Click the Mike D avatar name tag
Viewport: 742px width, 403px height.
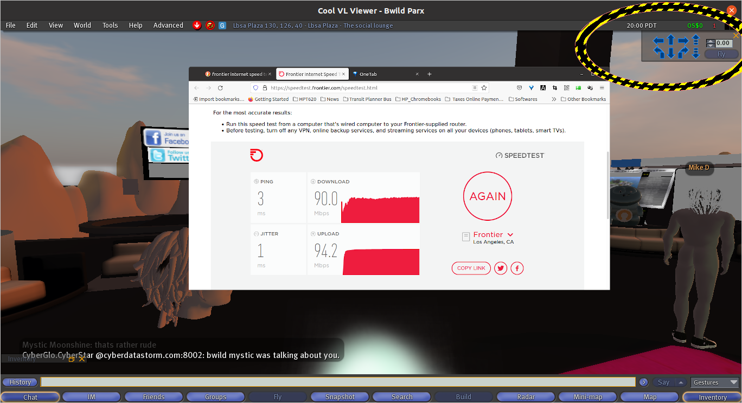click(699, 168)
